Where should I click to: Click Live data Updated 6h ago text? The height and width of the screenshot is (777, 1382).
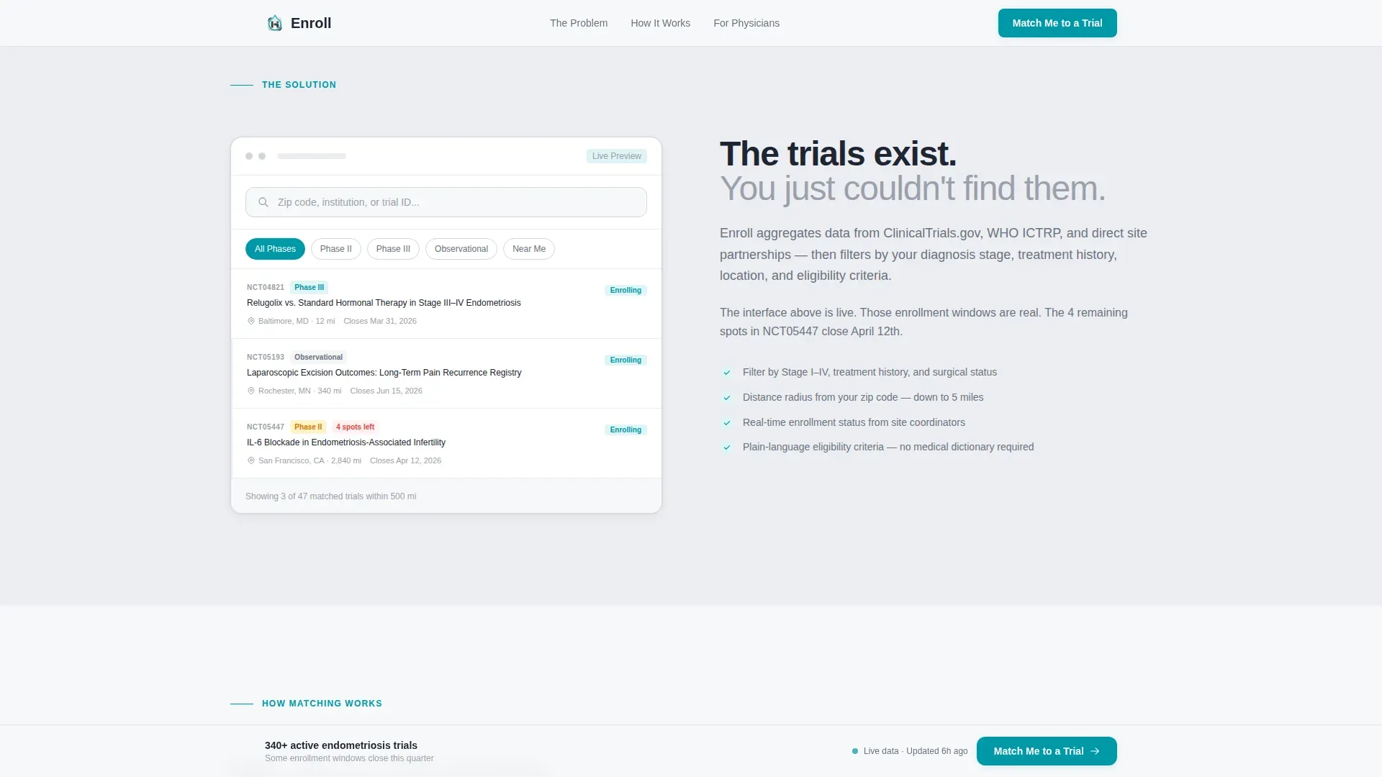point(916,751)
